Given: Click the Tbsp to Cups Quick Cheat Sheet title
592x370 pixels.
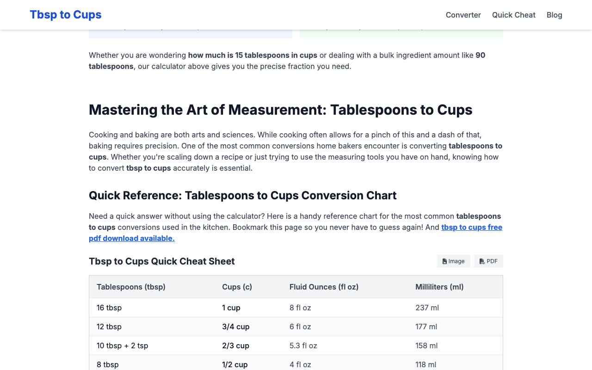Looking at the screenshot, I should click(x=161, y=261).
